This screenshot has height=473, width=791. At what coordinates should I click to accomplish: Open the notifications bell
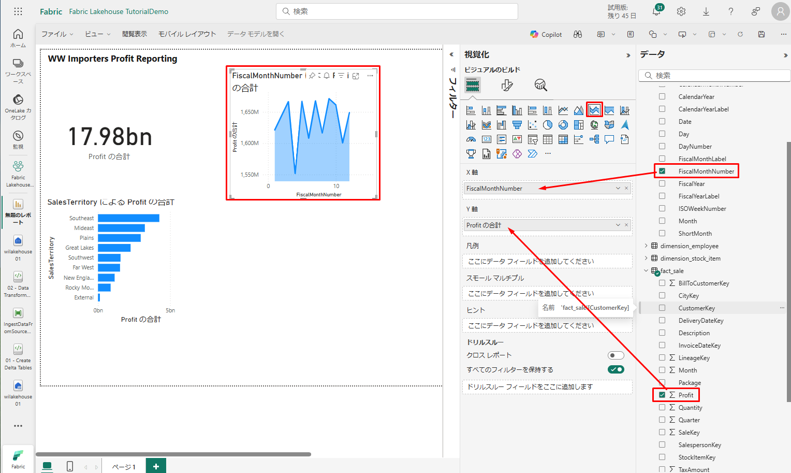pos(656,11)
